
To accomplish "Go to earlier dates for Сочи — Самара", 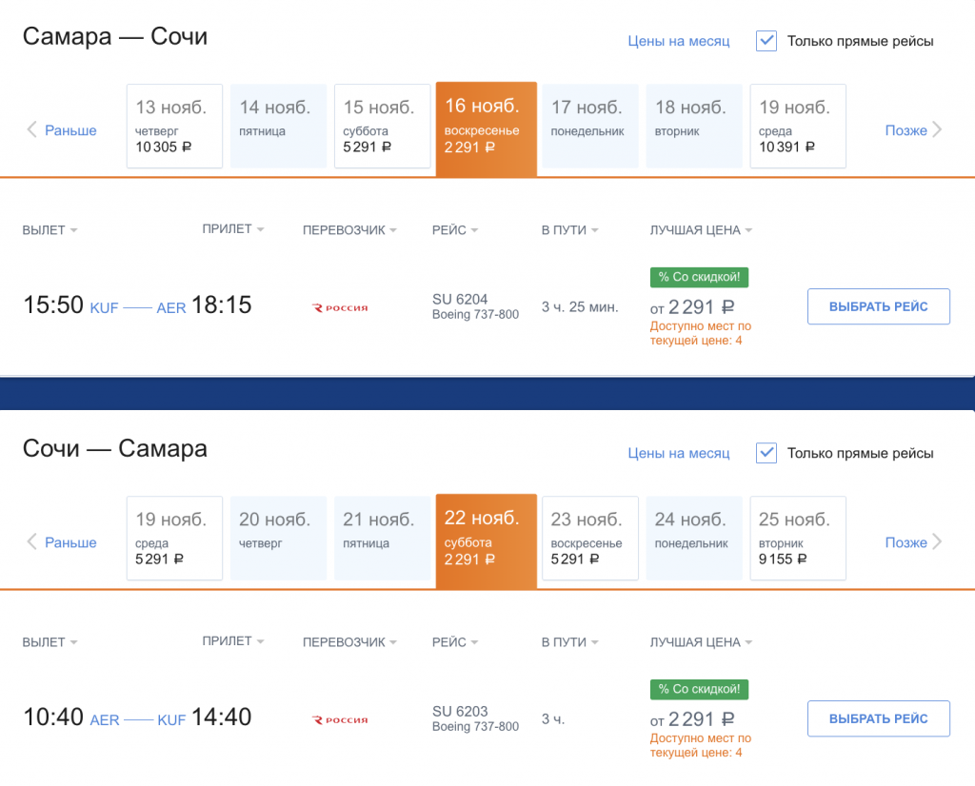I will pyautogui.click(x=62, y=542).
